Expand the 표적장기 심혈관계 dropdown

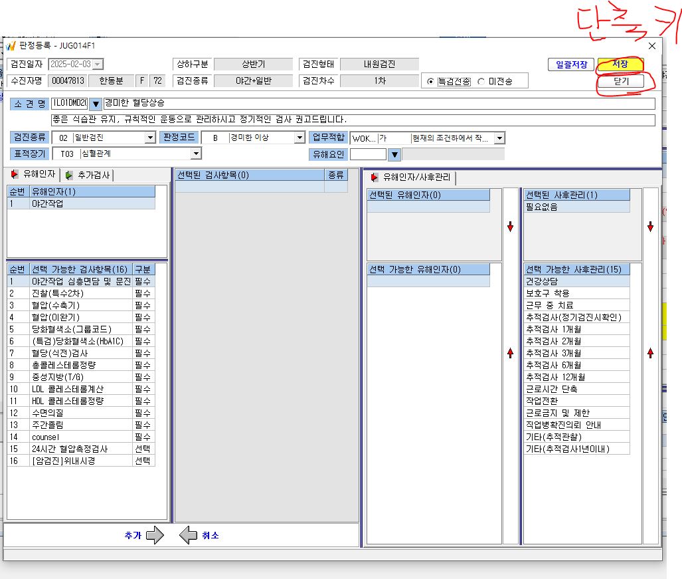[x=196, y=154]
